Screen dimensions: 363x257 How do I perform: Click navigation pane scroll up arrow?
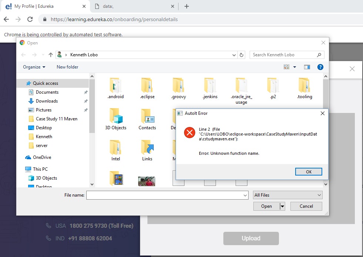(x=92, y=76)
